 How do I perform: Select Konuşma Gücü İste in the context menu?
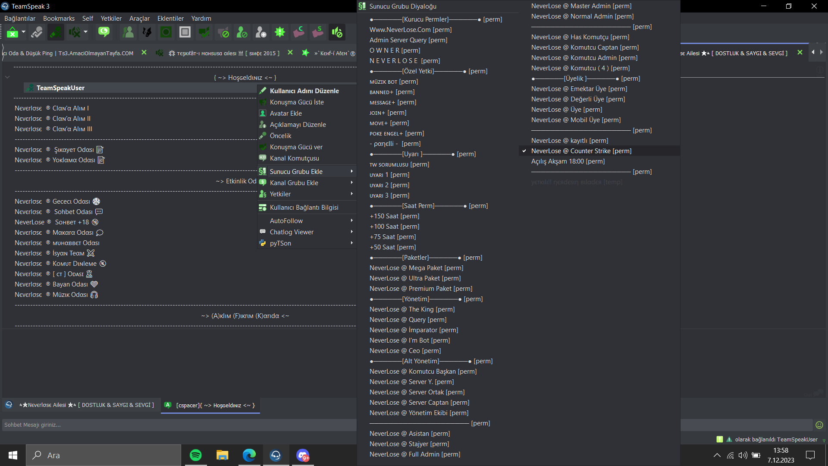click(x=307, y=102)
